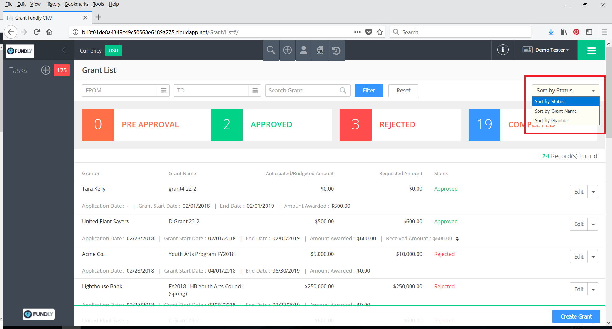
Task: Open Edit dropdown arrow for Lighthouse Bank
Action: click(x=593, y=289)
